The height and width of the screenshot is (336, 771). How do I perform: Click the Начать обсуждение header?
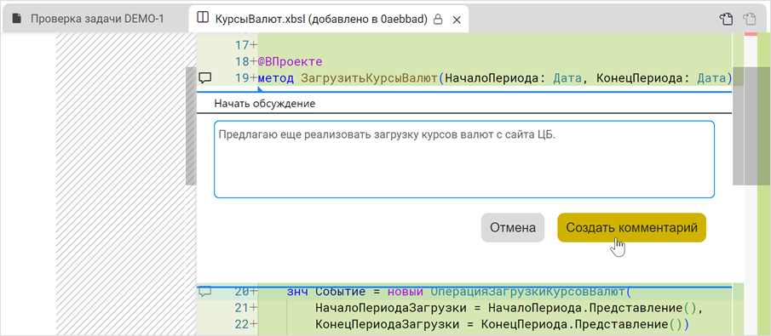[265, 104]
